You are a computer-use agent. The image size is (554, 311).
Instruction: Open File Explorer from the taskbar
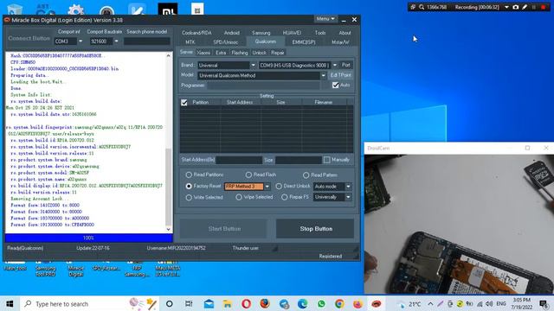[x=227, y=303]
